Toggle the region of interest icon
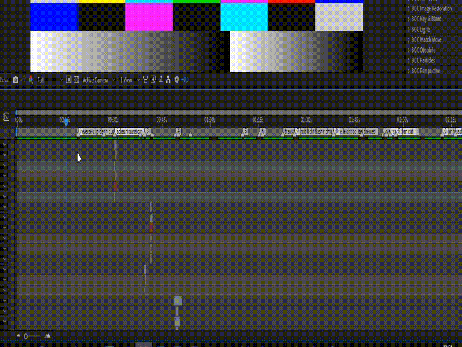Image resolution: width=462 pixels, height=347 pixels. (x=68, y=80)
